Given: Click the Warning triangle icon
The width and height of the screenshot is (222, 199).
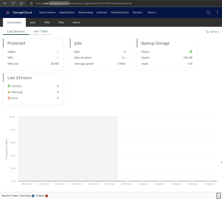Looking at the screenshot, I should [9, 92].
